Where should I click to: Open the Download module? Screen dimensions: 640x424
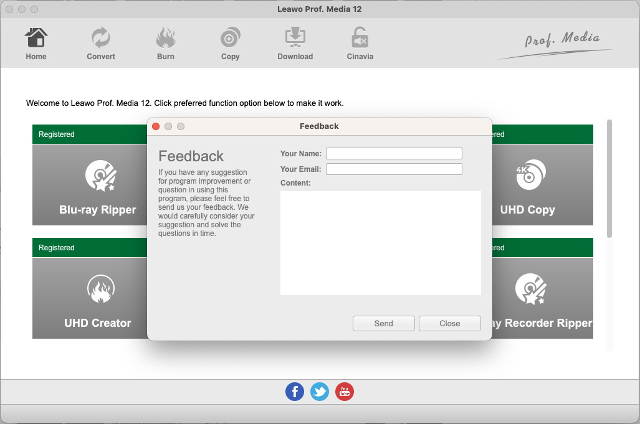(295, 44)
